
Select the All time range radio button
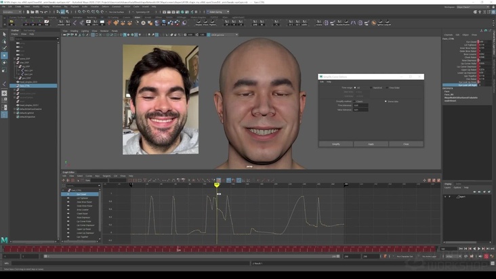[355, 87]
